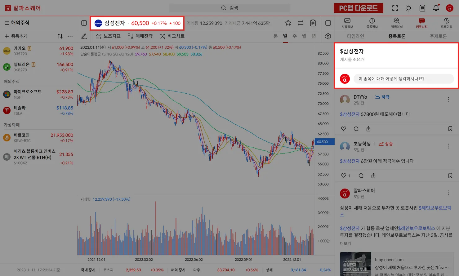Open 커뮤니티 community panel

point(422,23)
